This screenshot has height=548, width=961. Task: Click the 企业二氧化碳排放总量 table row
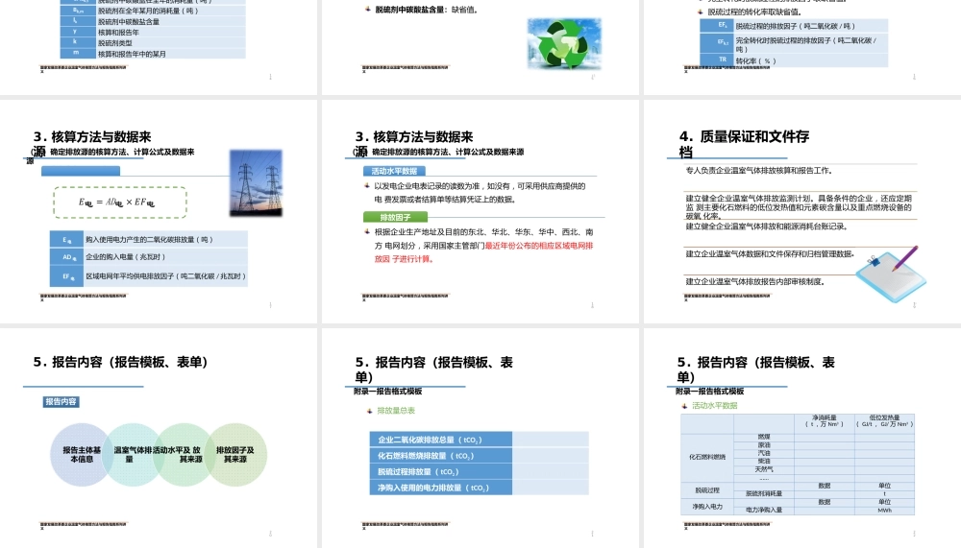480,440
